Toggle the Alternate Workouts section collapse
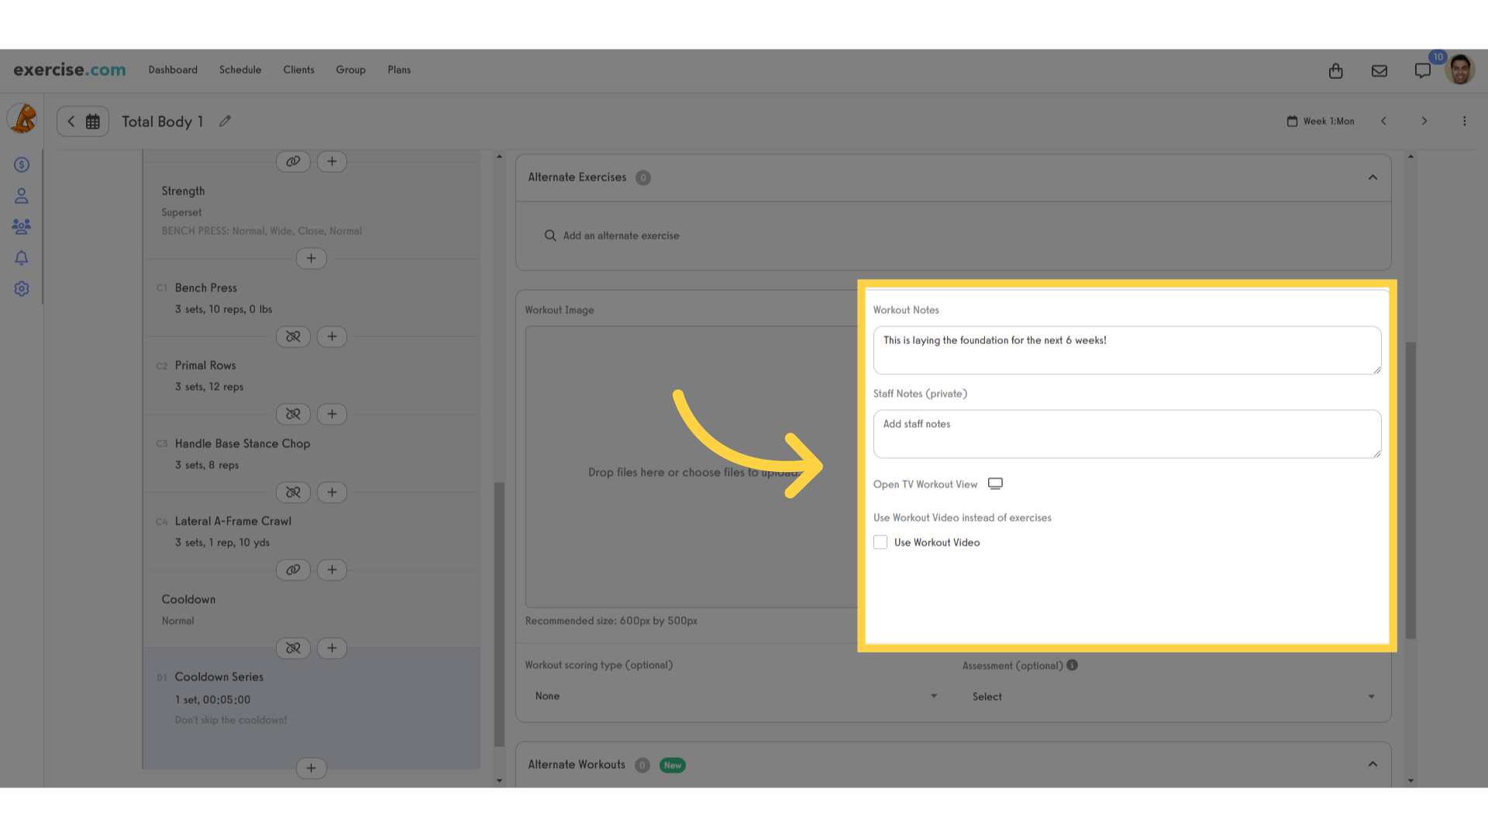 pos(1373,764)
